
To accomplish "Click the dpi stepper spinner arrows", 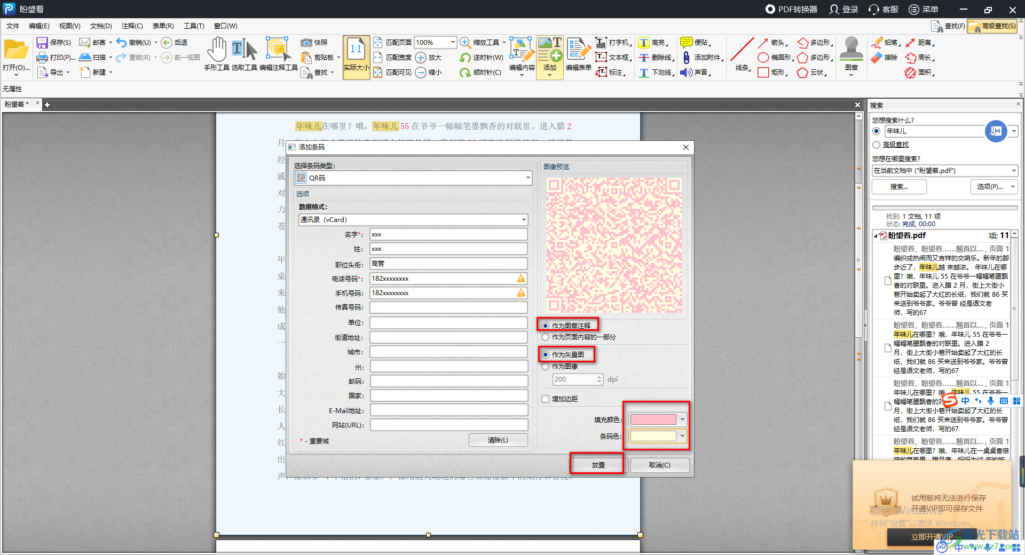I will pyautogui.click(x=600, y=379).
